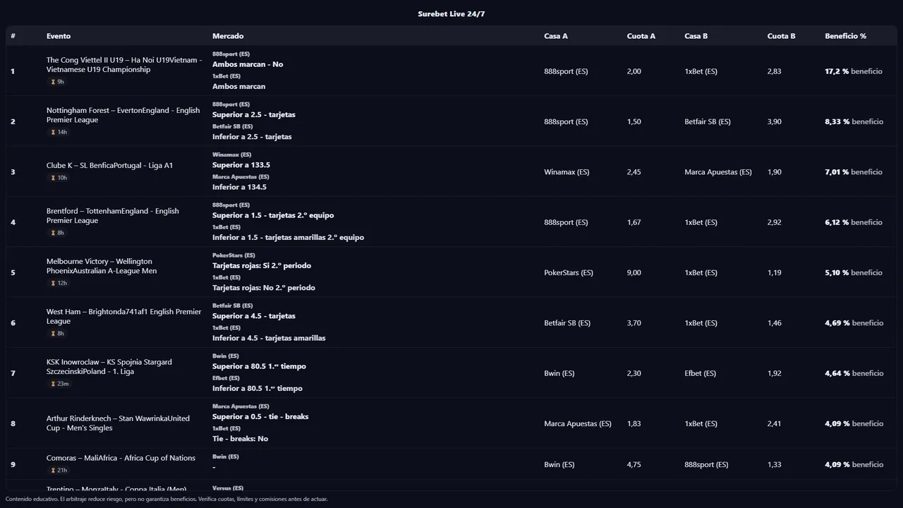Click the hourglass icon under Clube K – SL Benfica
The image size is (903, 508).
coord(53,178)
